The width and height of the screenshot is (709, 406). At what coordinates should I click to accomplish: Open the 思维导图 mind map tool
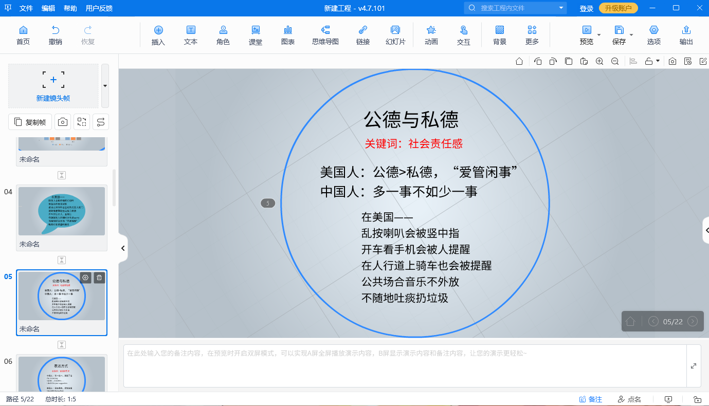[x=325, y=35]
